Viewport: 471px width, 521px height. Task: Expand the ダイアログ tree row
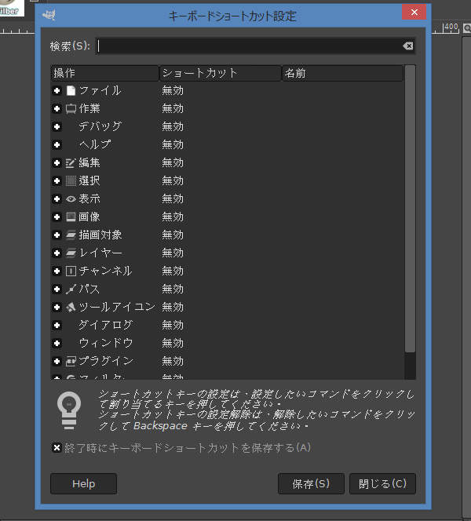pos(57,325)
